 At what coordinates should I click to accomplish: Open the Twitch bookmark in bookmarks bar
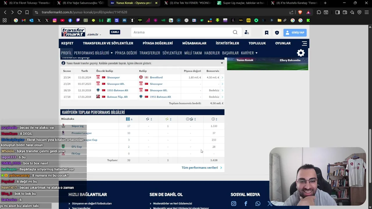pyautogui.click(x=78, y=20)
